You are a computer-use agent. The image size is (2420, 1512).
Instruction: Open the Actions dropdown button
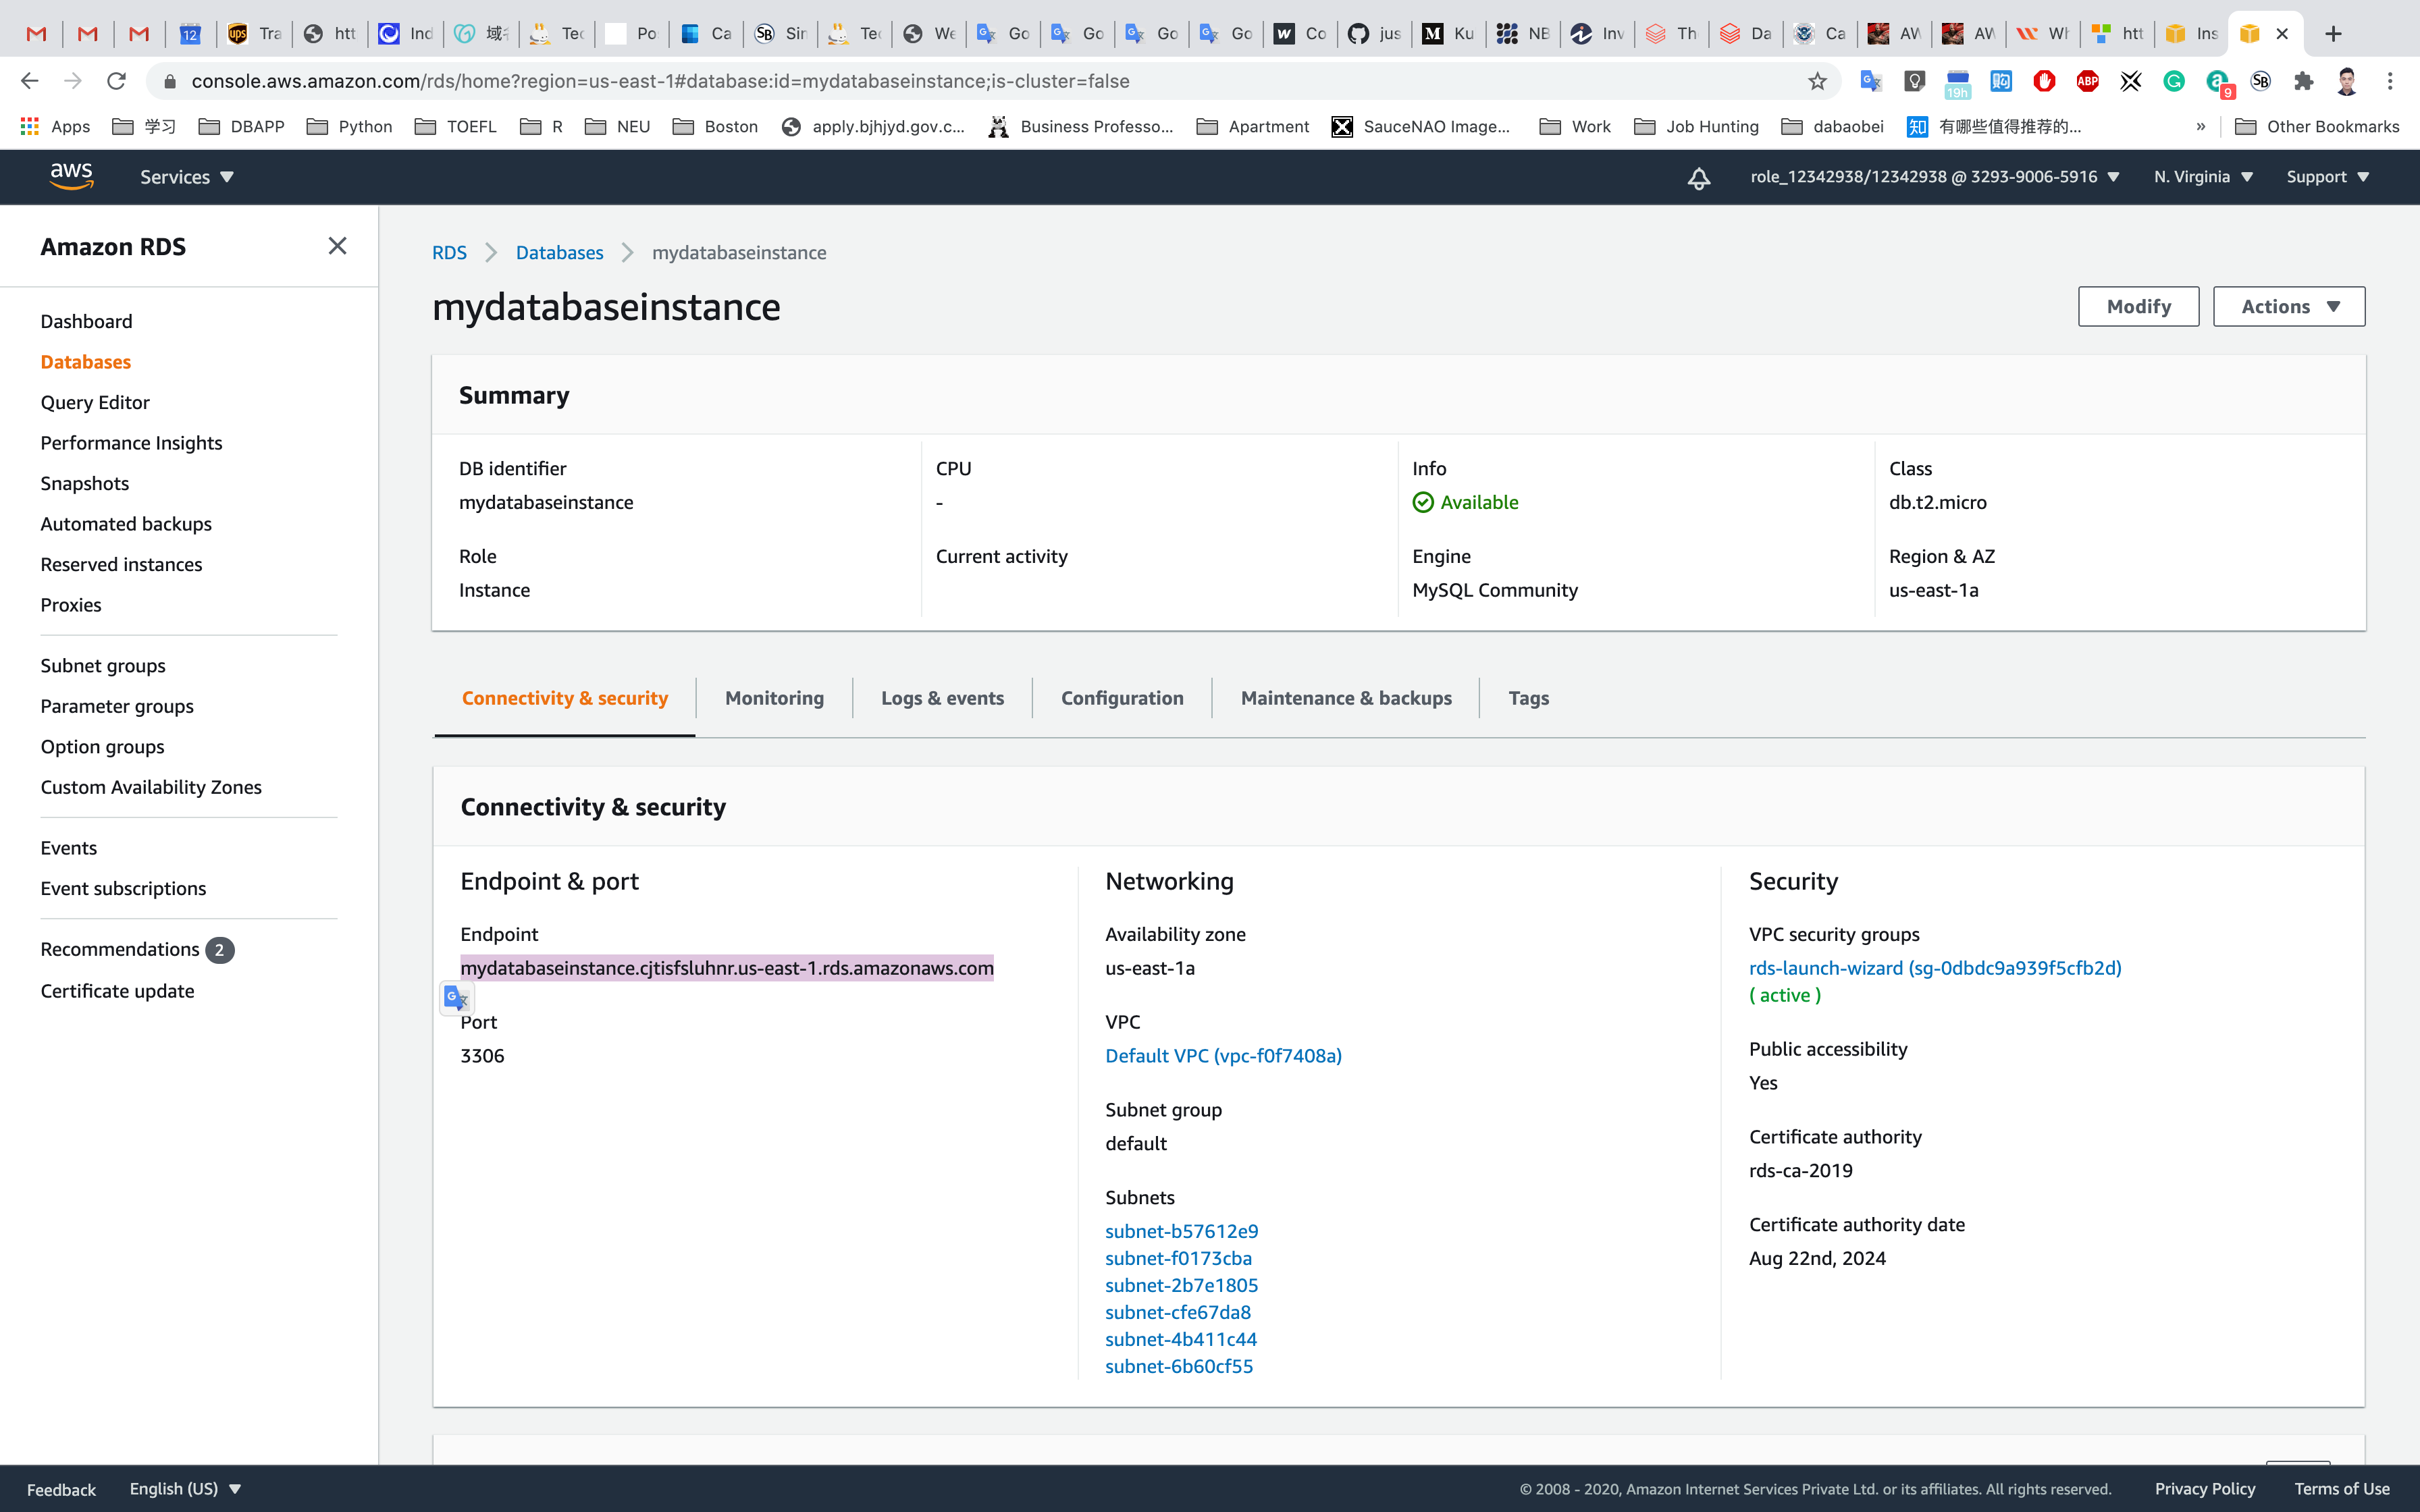point(2288,306)
